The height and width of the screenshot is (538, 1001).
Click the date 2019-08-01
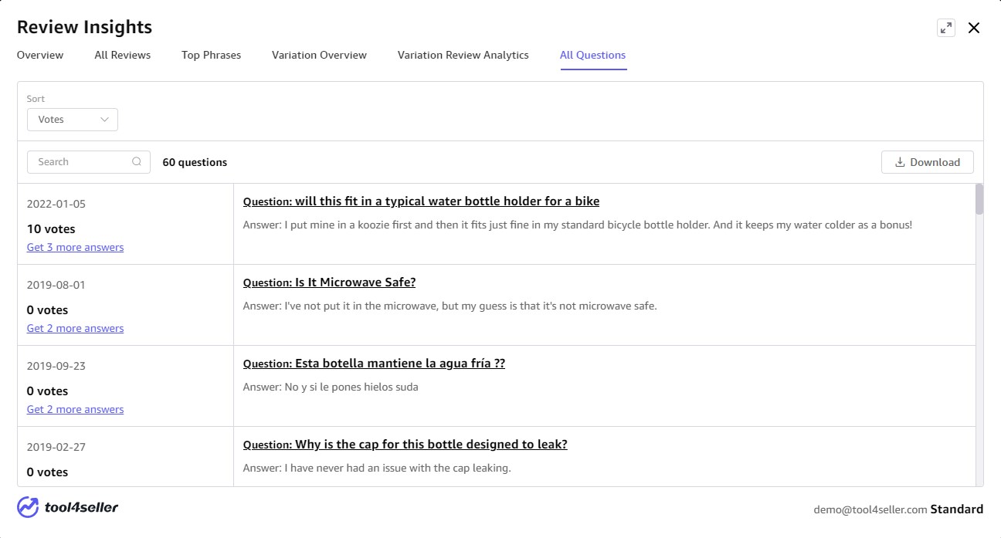[56, 285]
